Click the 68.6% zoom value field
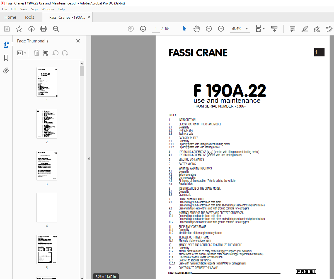The image size is (334, 279). click(x=237, y=29)
